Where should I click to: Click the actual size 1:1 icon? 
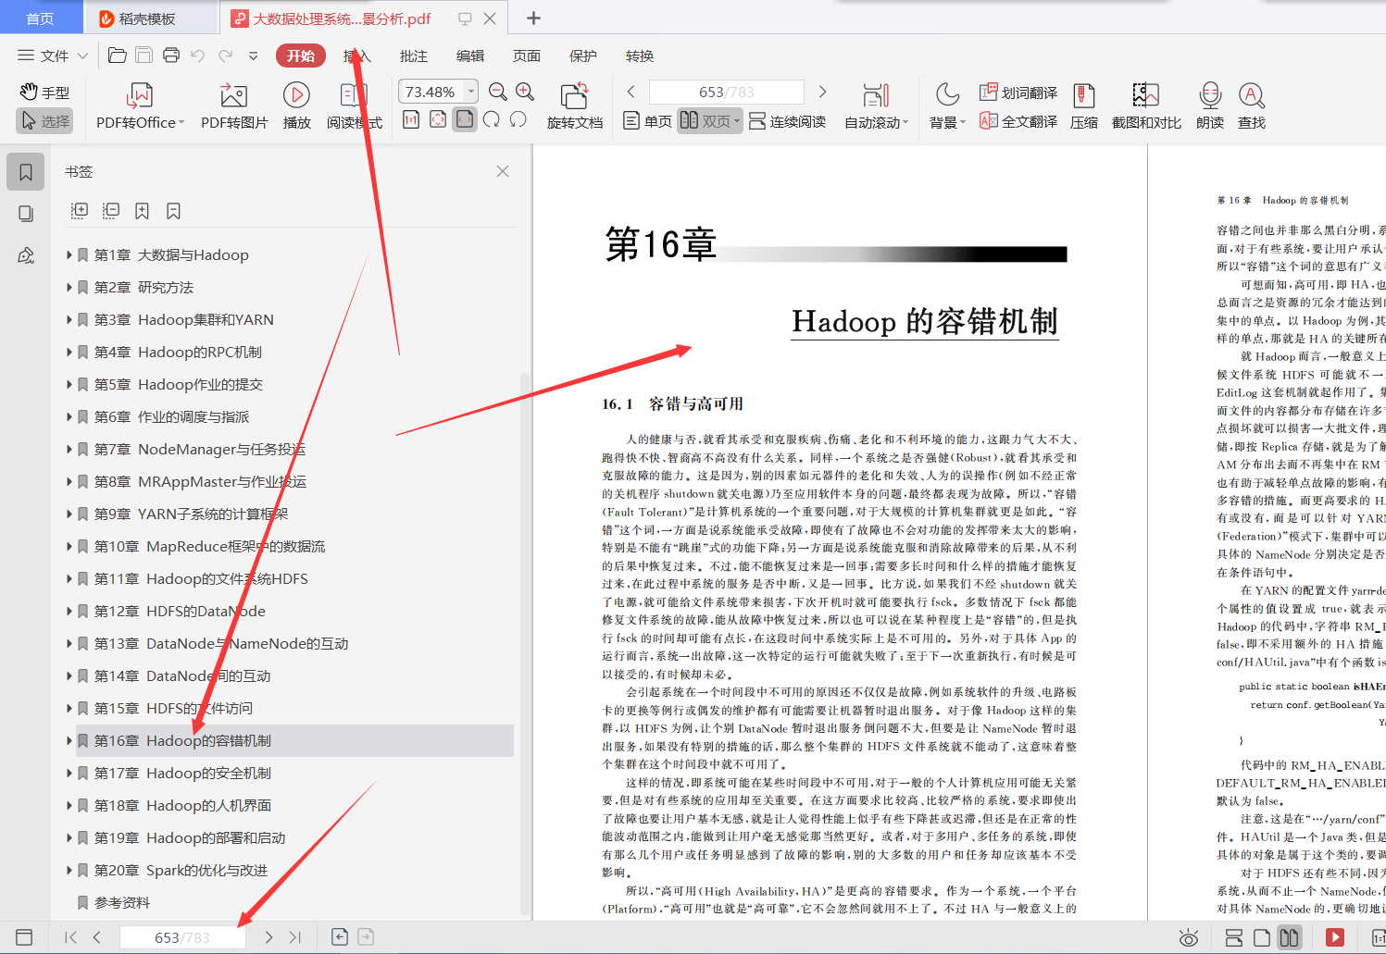point(411,119)
